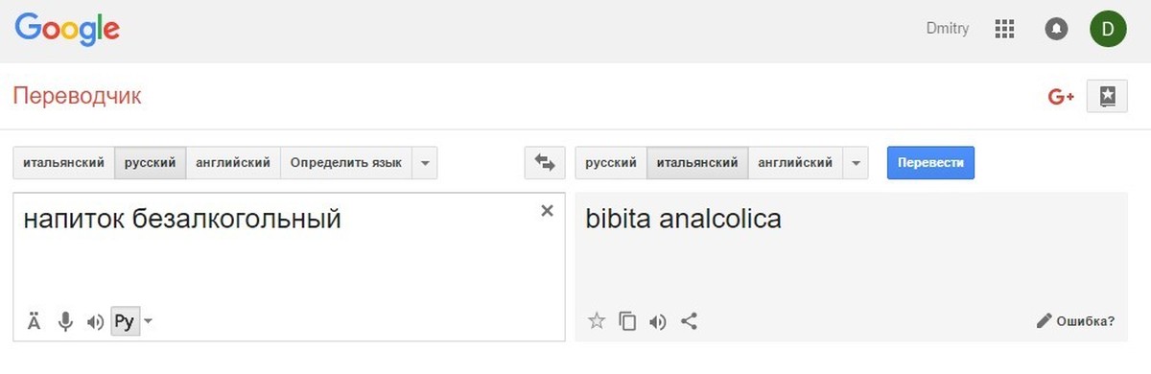The image size is (1151, 374).
Task: Click the Перевести button
Action: coord(930,163)
